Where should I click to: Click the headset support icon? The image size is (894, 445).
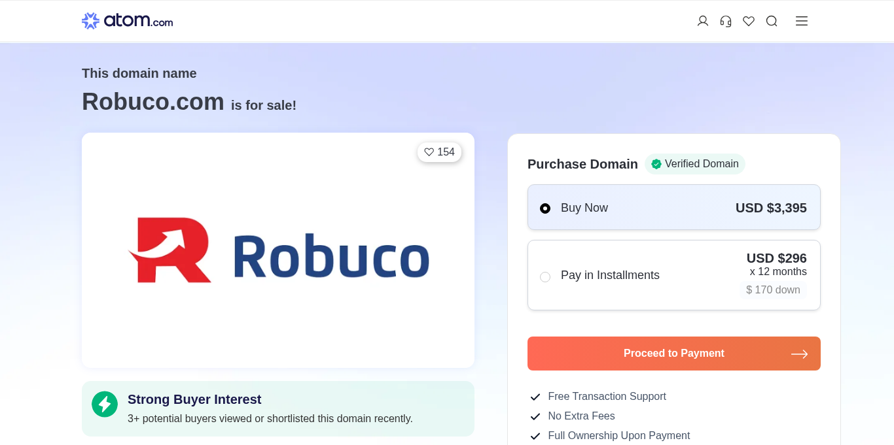pyautogui.click(x=726, y=21)
